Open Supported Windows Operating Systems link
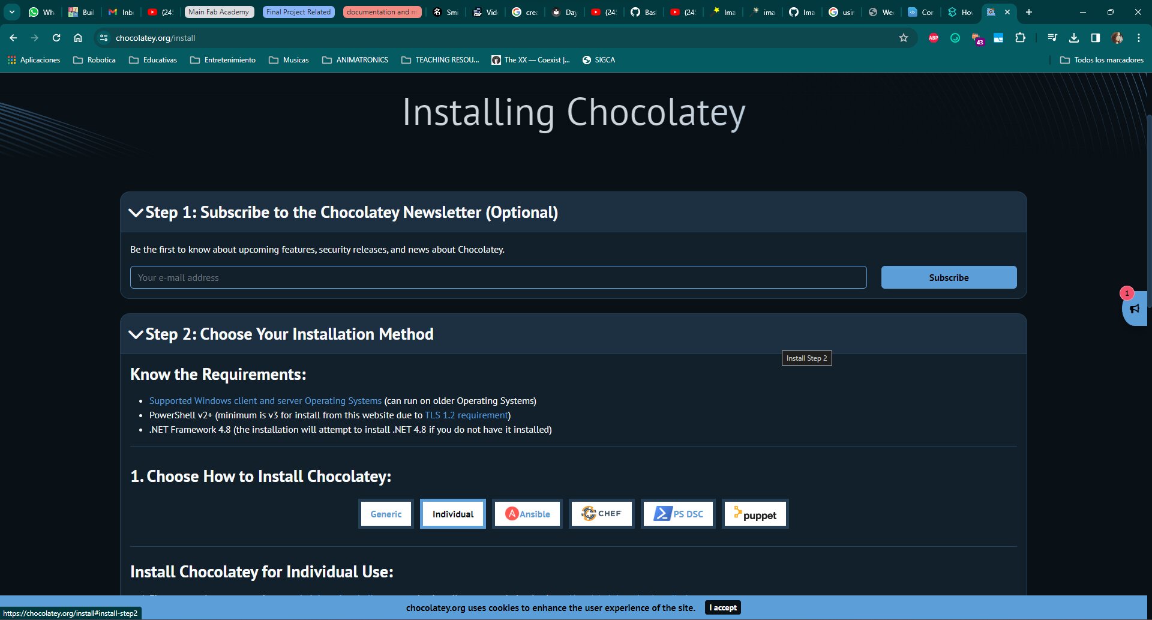1152x620 pixels. tap(265, 401)
